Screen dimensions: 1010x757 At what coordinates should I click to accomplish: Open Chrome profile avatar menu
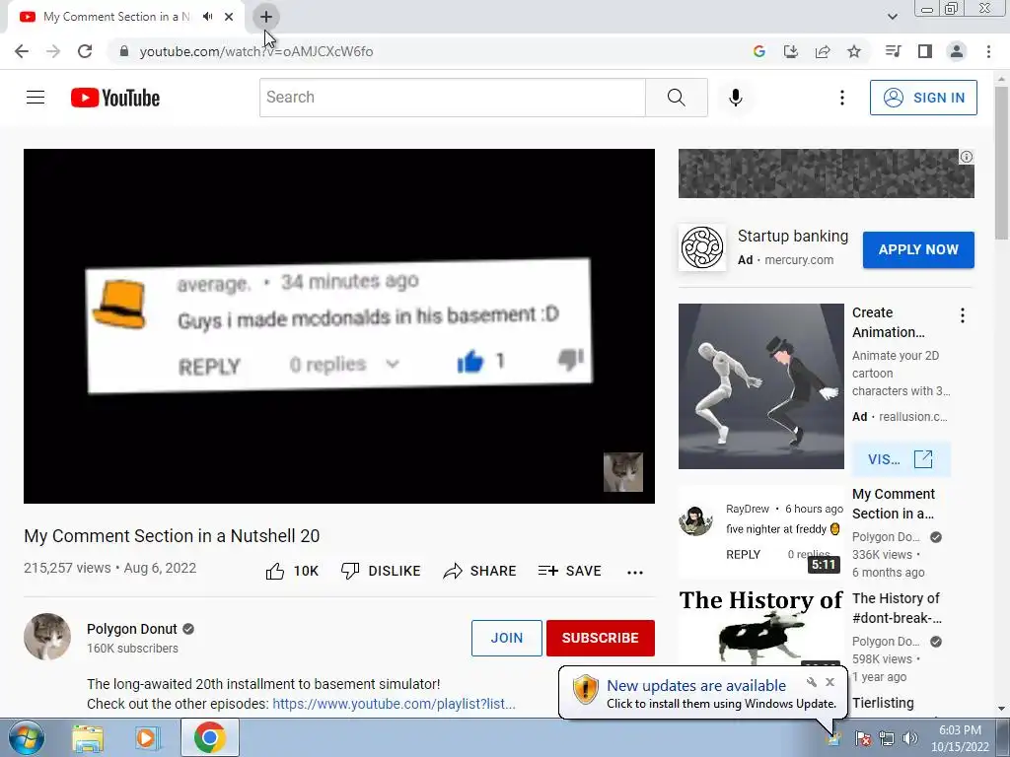tap(957, 51)
